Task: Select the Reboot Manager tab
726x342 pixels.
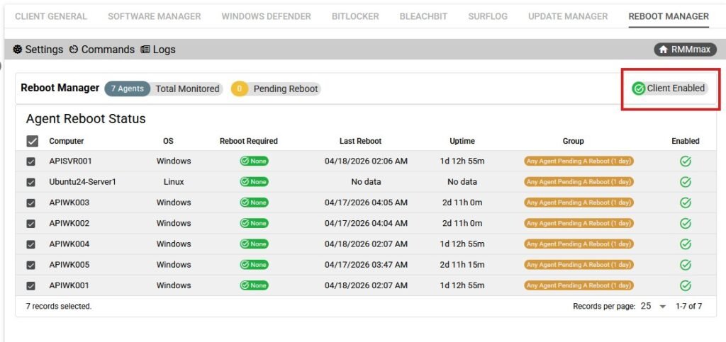Action: 669,16
